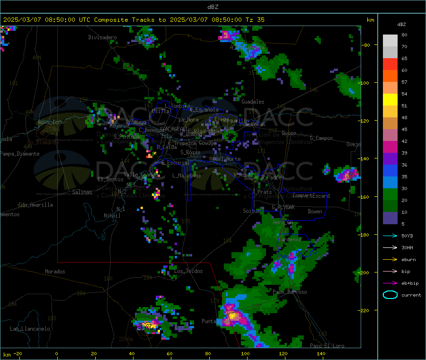
Task: Click the 'S_Rosas' map label
Action: tap(190, 152)
